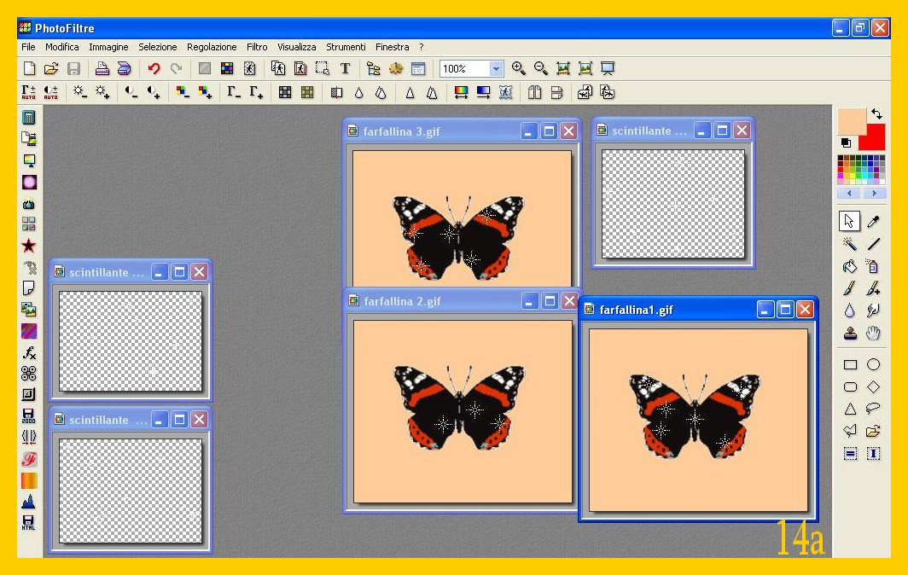Choose the Clone Stamp tool
The height and width of the screenshot is (575, 908).
click(850, 333)
